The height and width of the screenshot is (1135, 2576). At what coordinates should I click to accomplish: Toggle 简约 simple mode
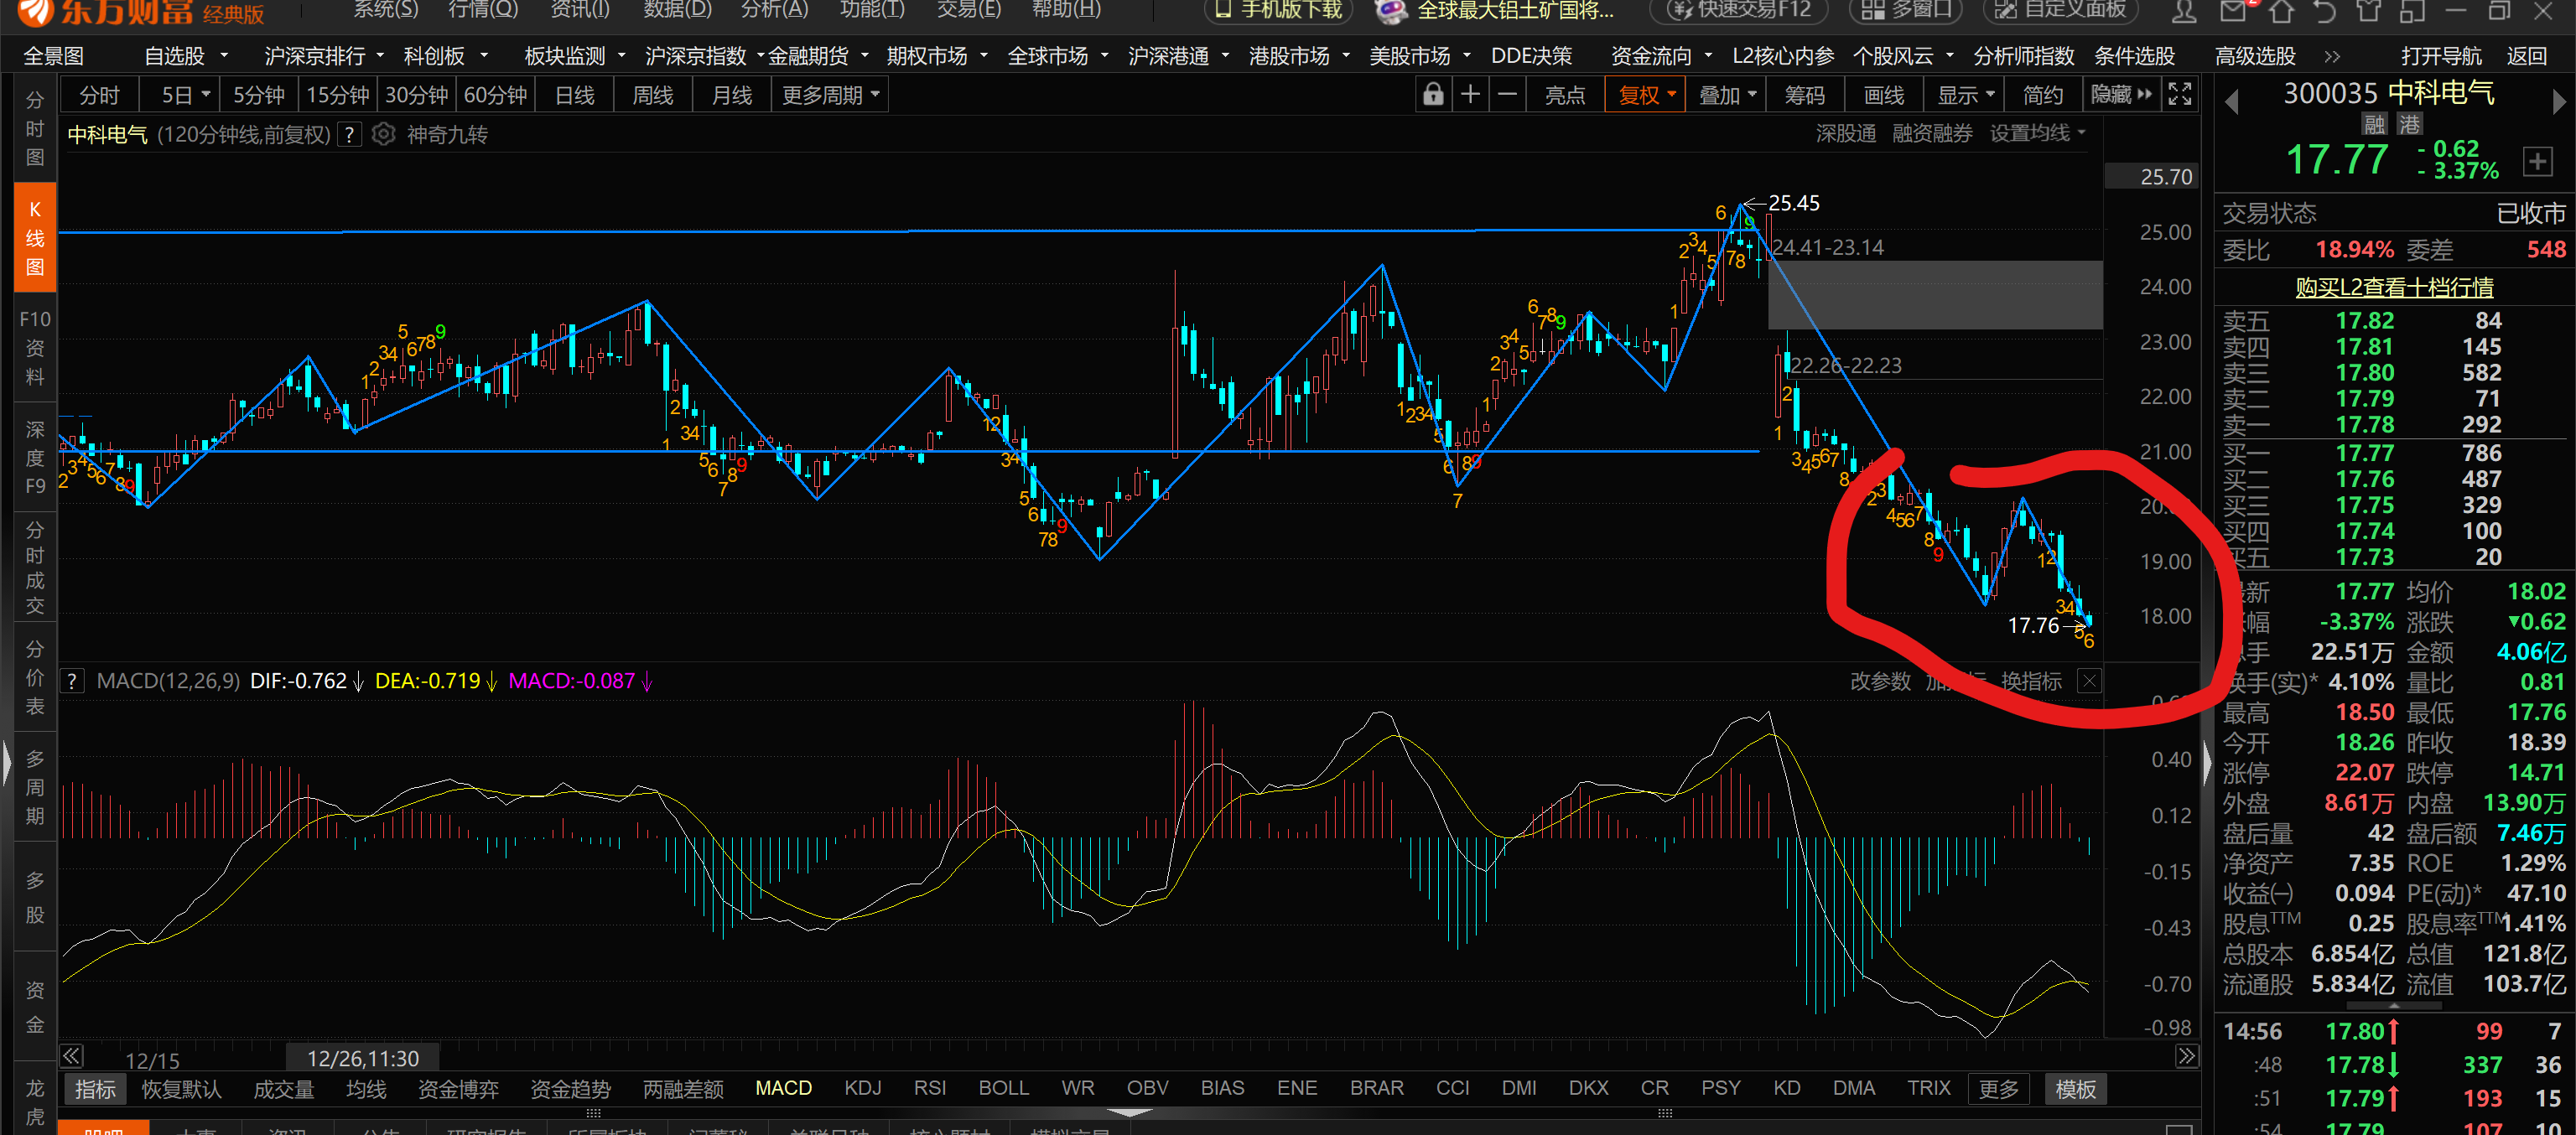coord(2042,95)
